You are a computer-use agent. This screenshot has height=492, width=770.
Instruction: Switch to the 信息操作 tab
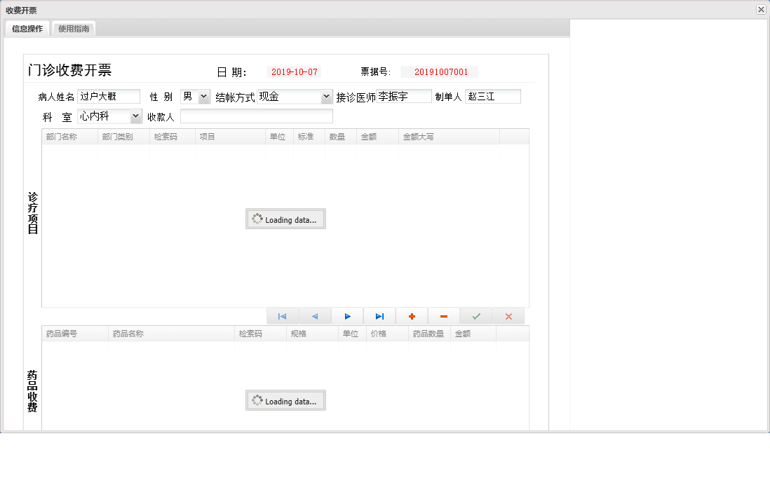click(x=27, y=29)
